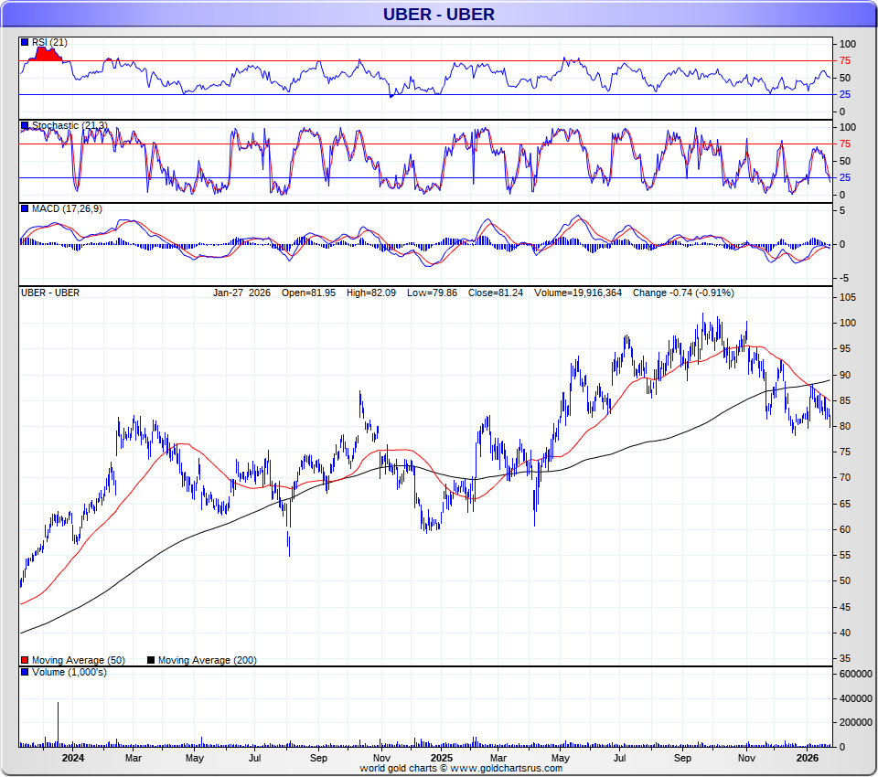Click the black Moving Average (200) swatch
This screenshot has height=777, width=878.
pos(151,660)
